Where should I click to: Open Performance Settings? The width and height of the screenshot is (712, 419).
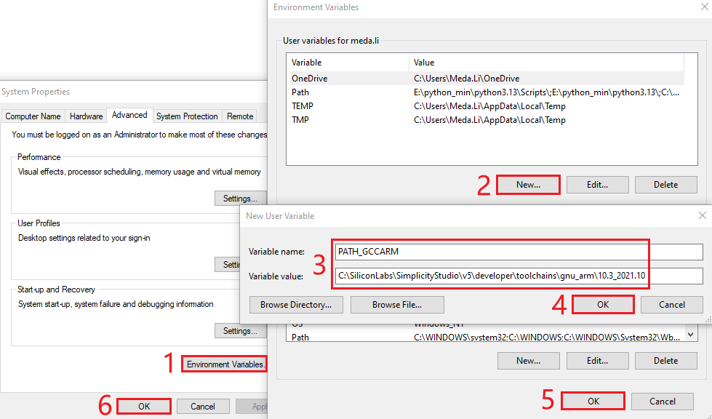coord(240,199)
